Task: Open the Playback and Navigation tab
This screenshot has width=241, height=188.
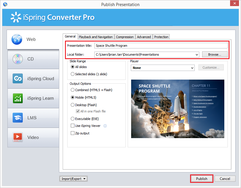Action: coord(96,37)
